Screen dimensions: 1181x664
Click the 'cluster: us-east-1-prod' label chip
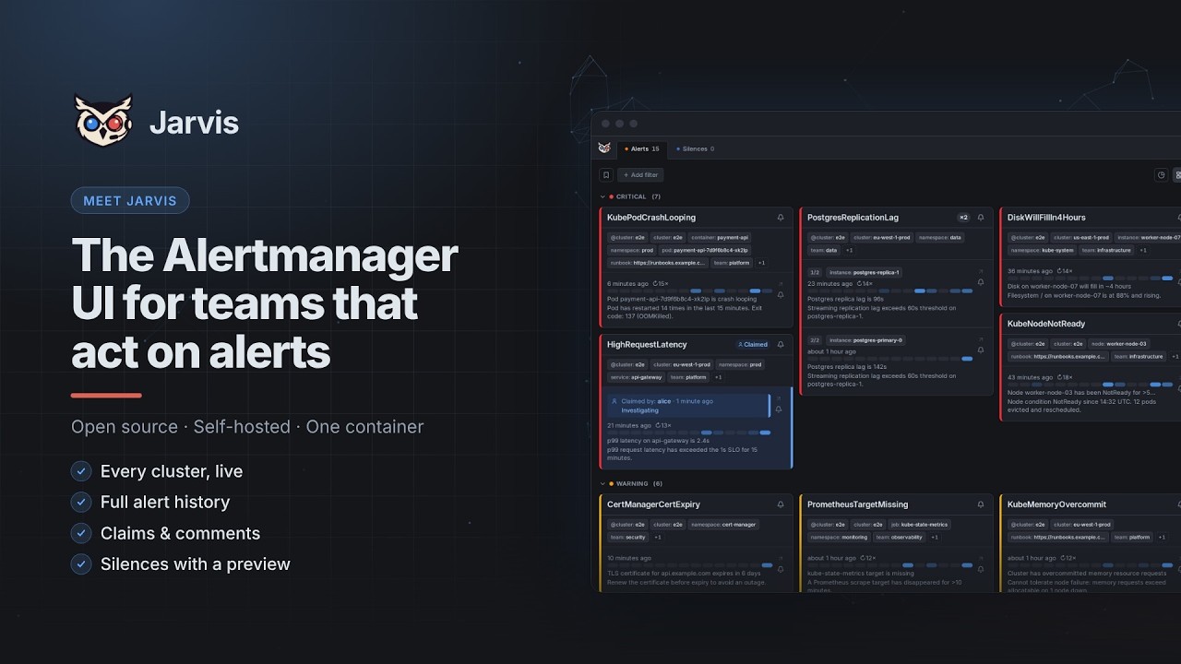(x=1083, y=237)
